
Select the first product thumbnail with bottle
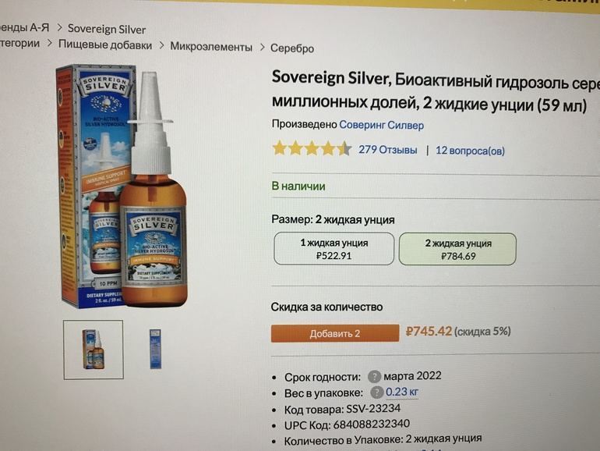click(94, 350)
